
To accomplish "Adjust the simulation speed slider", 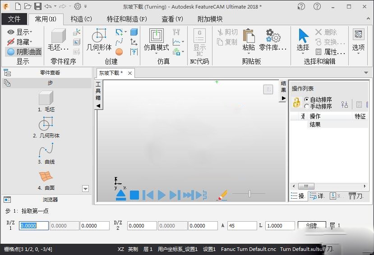I will (249, 194).
